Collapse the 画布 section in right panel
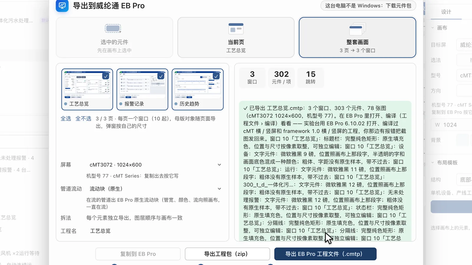The width and height of the screenshot is (472, 265). click(439, 28)
